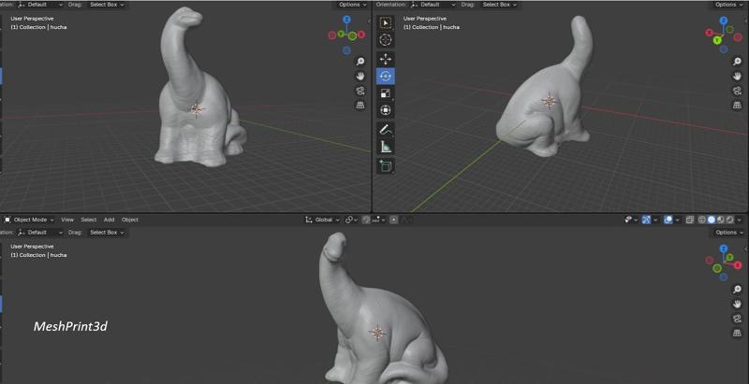Choose the Move tool in toolbar

[x=386, y=59]
